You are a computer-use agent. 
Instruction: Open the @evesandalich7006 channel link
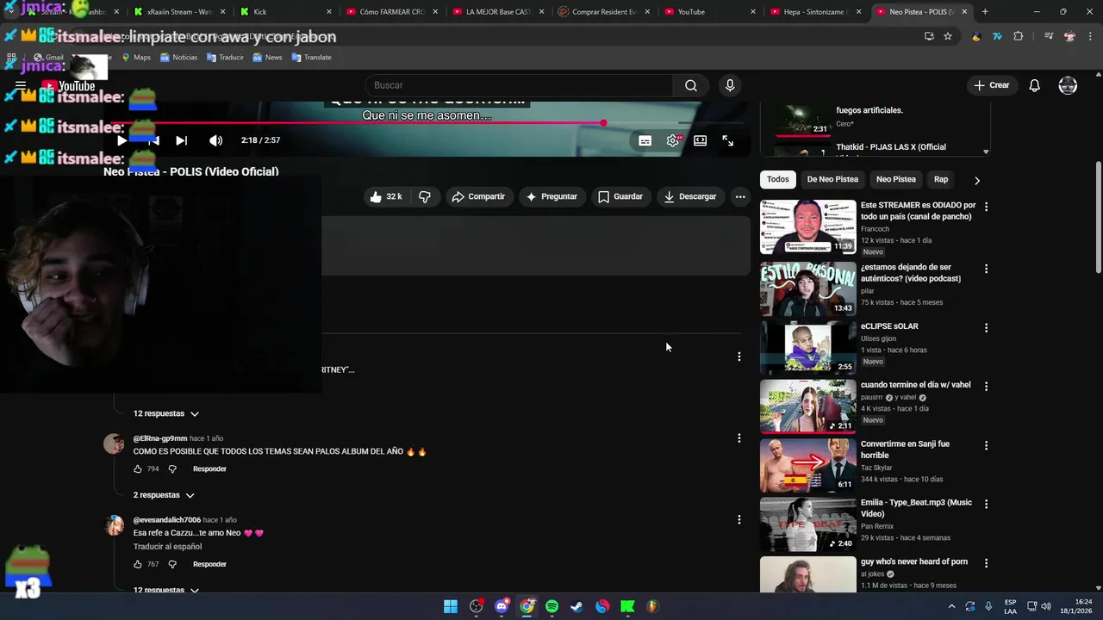pyautogui.click(x=167, y=520)
